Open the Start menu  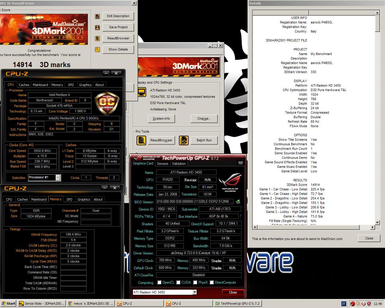8,303
